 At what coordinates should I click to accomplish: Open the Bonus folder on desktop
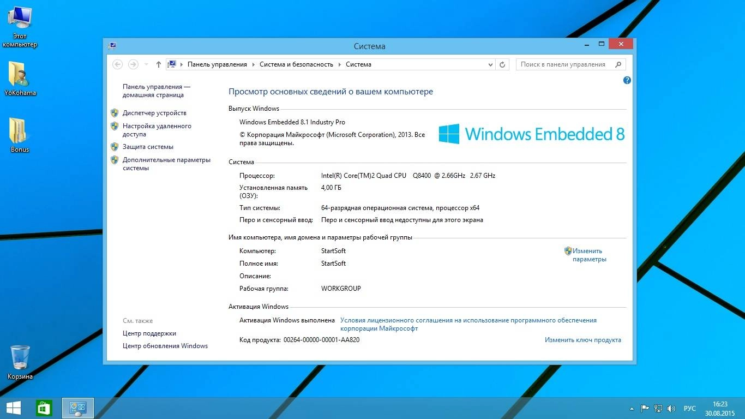click(x=20, y=135)
